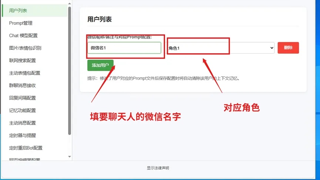This screenshot has width=320, height=180.
Task: Click sidebar scrollbar down arrow
Action: tap(70, 157)
